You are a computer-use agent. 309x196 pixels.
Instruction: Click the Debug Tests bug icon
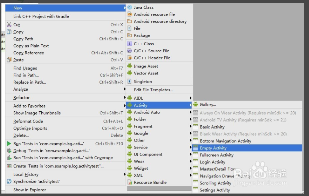click(x=9, y=151)
